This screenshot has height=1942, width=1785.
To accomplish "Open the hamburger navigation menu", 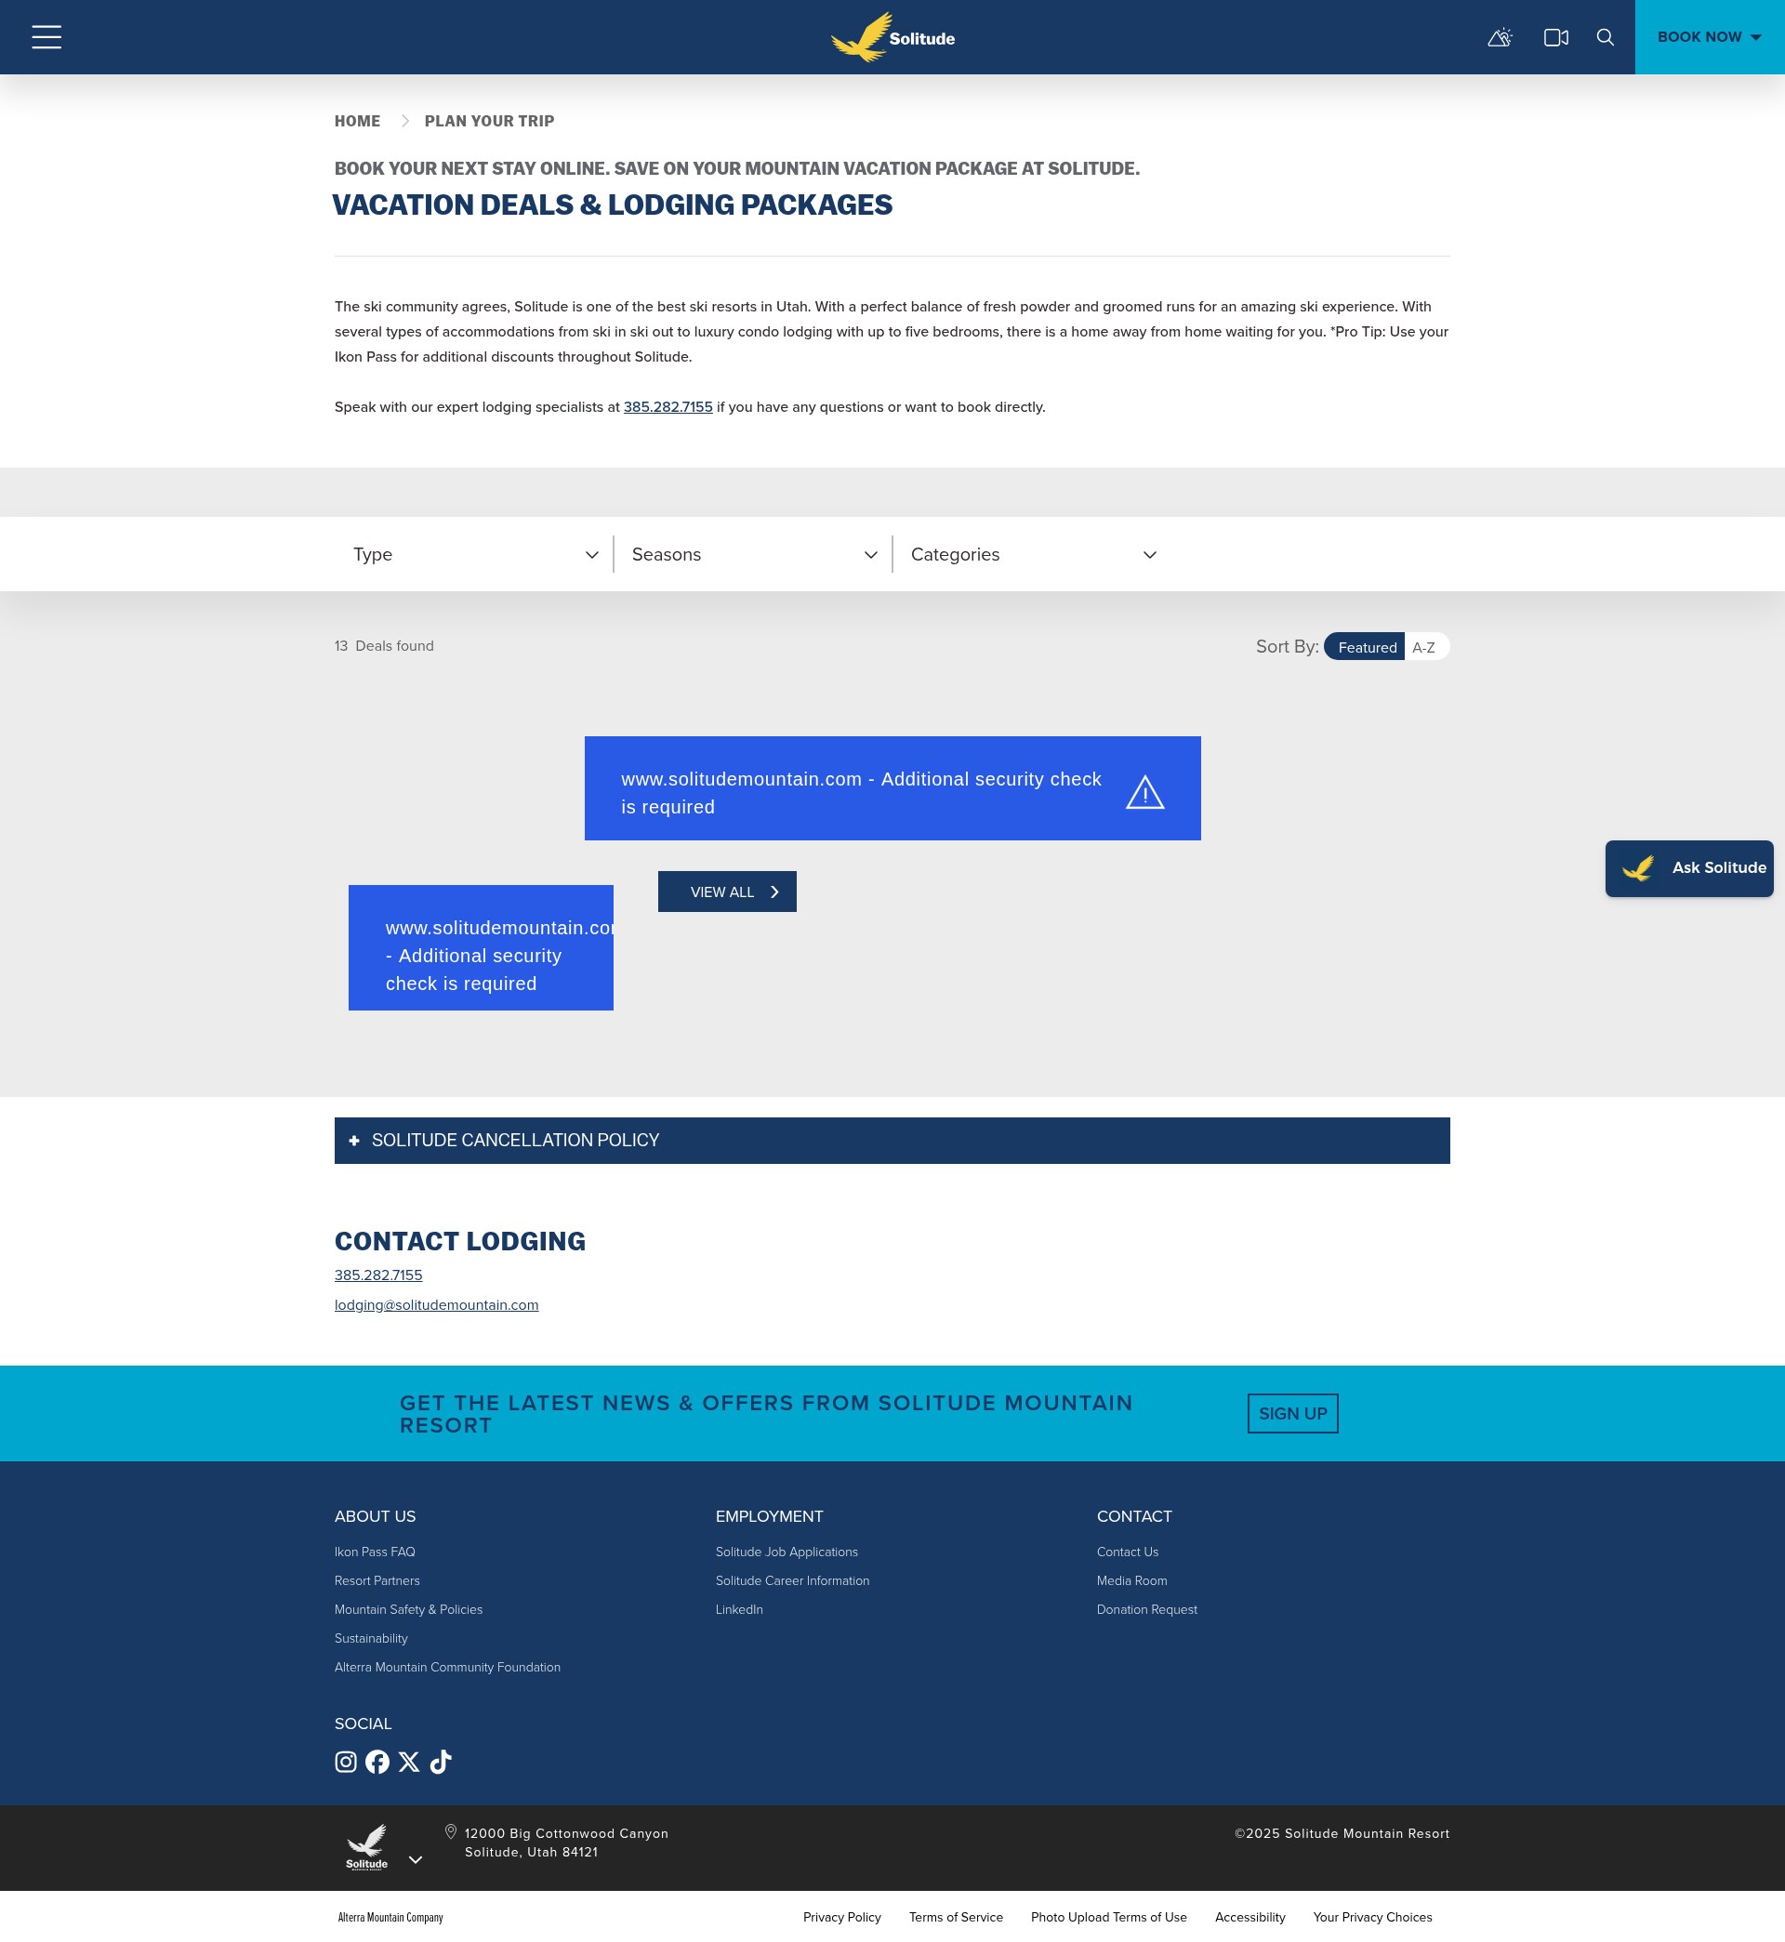I will point(46,36).
